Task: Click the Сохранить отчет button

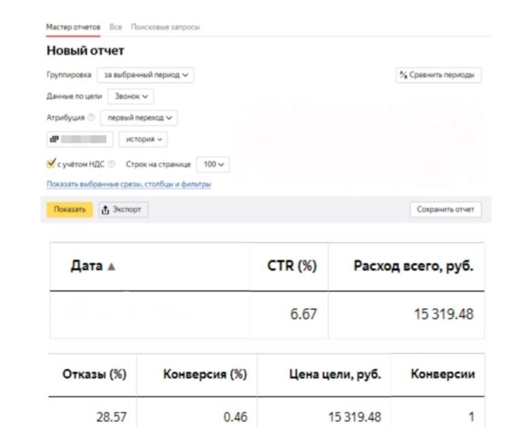Action: point(445,210)
